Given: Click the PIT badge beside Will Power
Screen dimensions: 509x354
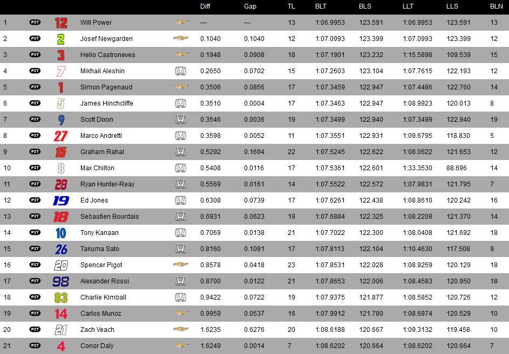Looking at the screenshot, I should [x=35, y=22].
